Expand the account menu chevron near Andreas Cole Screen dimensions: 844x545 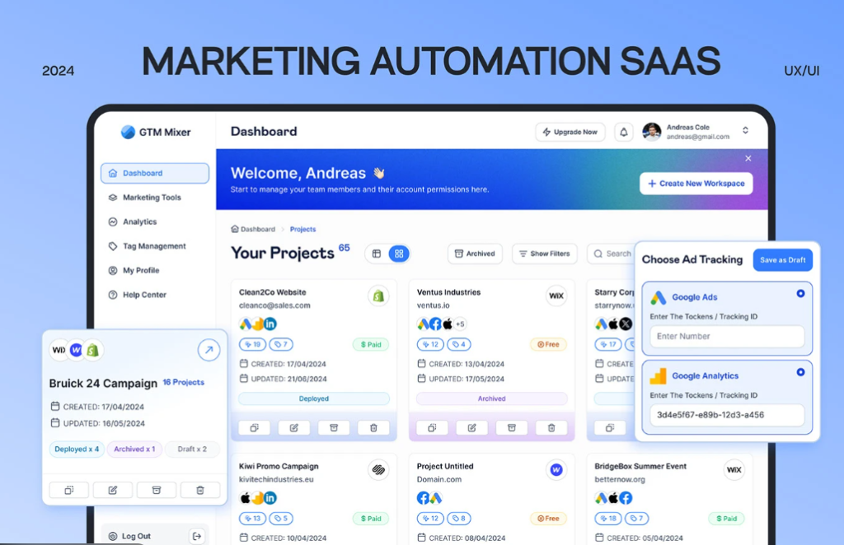(744, 130)
